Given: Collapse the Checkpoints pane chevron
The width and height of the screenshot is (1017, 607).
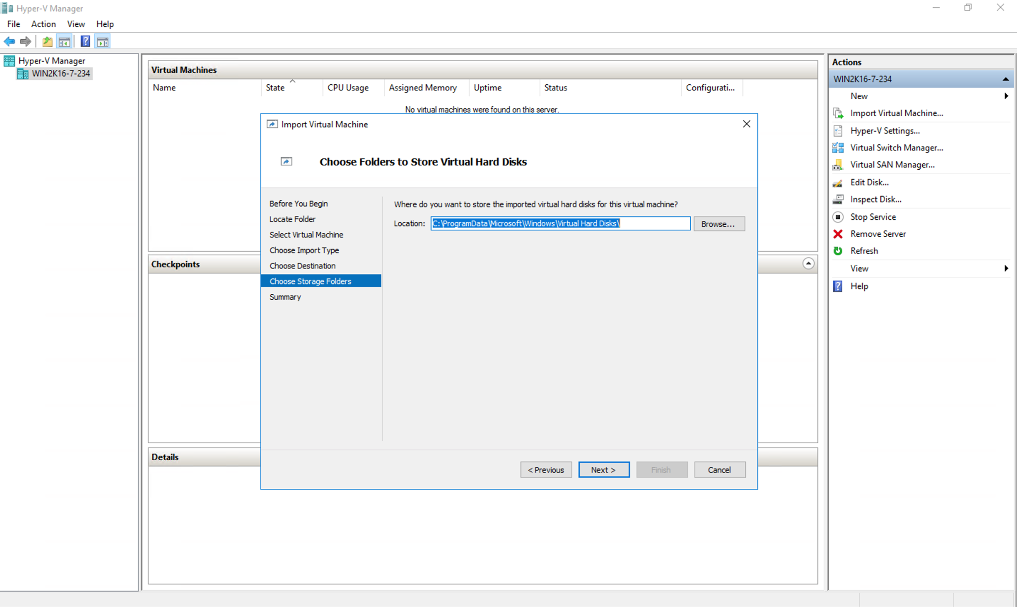Looking at the screenshot, I should click(808, 264).
